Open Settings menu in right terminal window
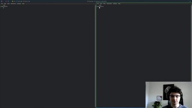The width and height of the screenshot is (192, 108). click(x=115, y=4)
